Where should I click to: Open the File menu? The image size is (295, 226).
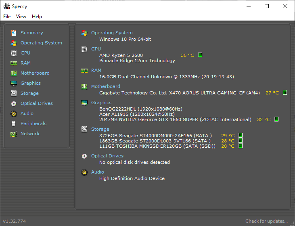click(7, 17)
